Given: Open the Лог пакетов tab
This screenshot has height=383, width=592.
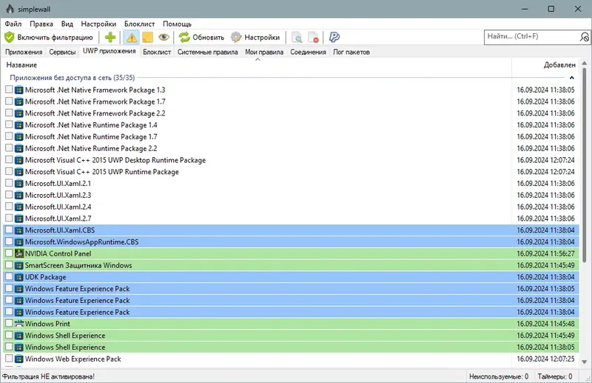Looking at the screenshot, I should pyautogui.click(x=351, y=52).
